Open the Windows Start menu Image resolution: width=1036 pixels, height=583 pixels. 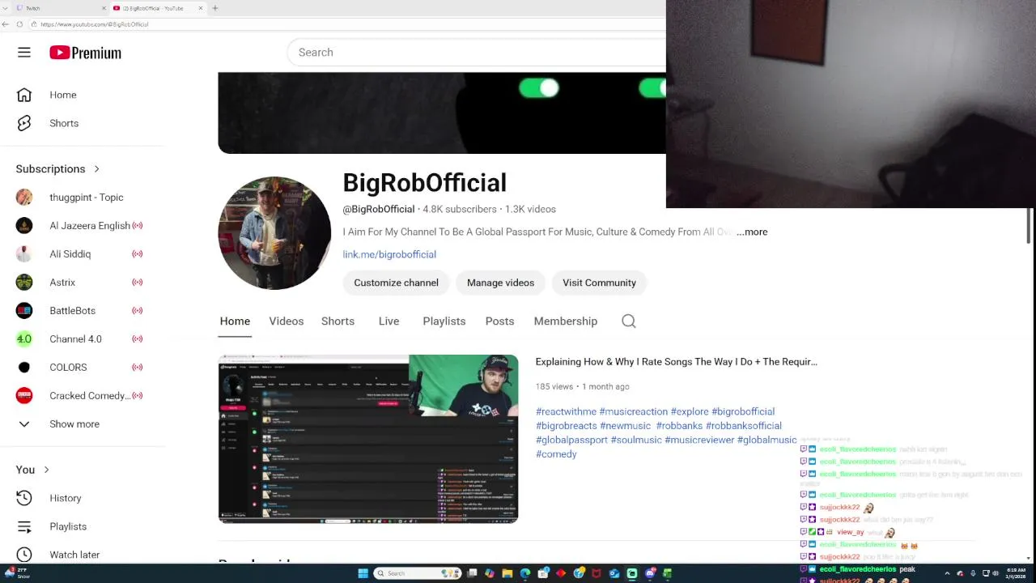point(363,573)
